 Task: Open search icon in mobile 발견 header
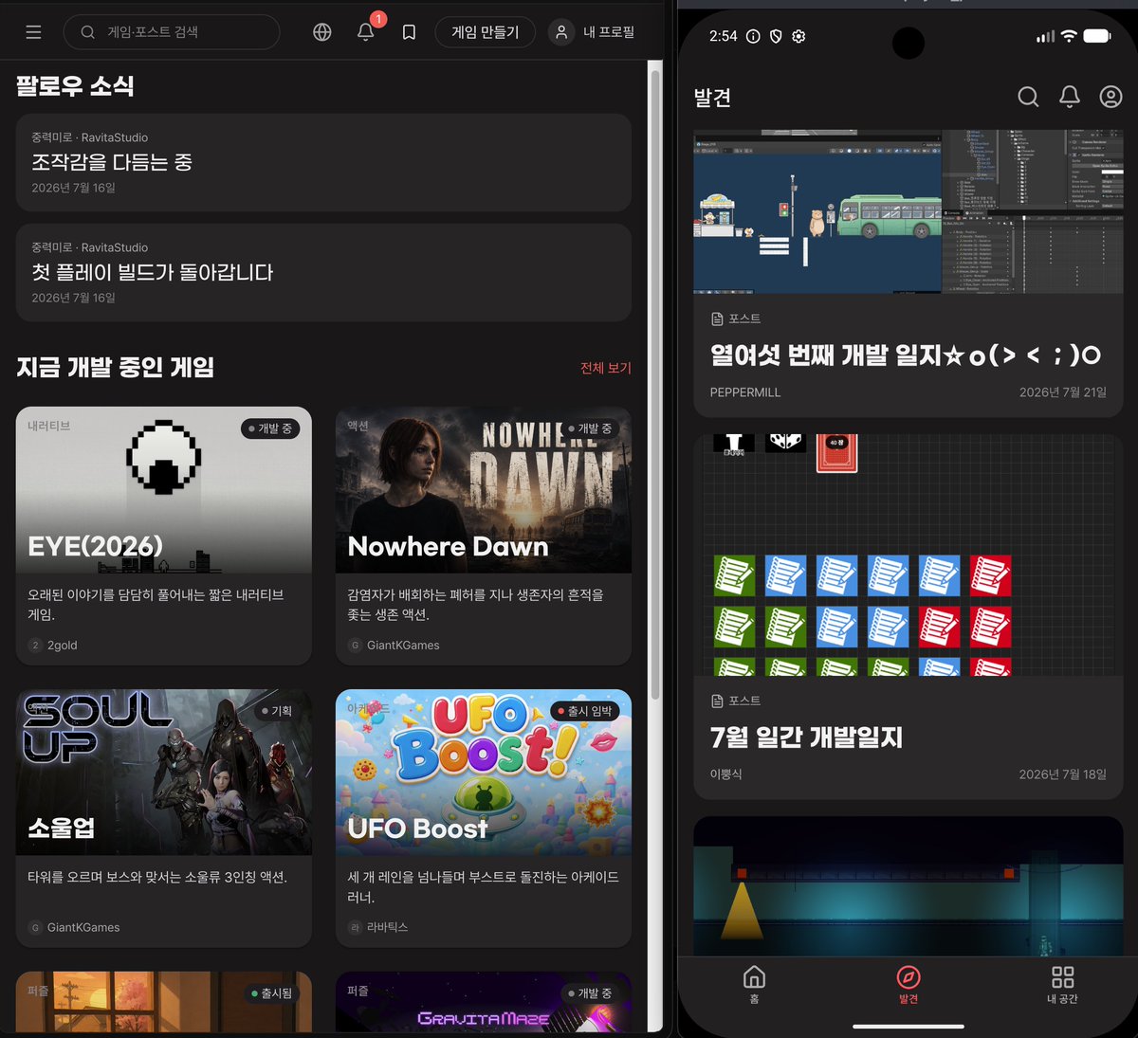1028,97
